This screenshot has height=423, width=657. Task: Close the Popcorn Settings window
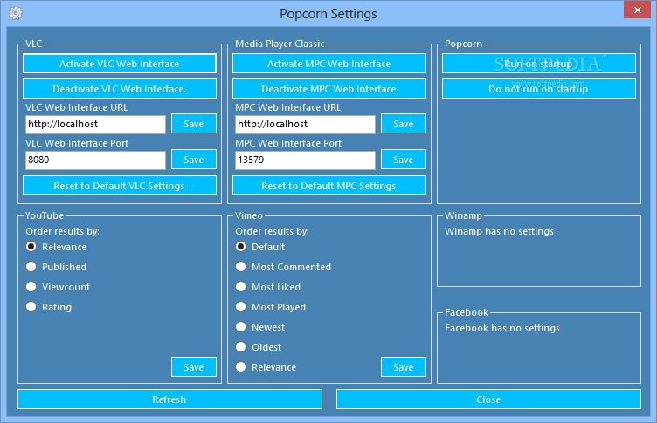(637, 10)
